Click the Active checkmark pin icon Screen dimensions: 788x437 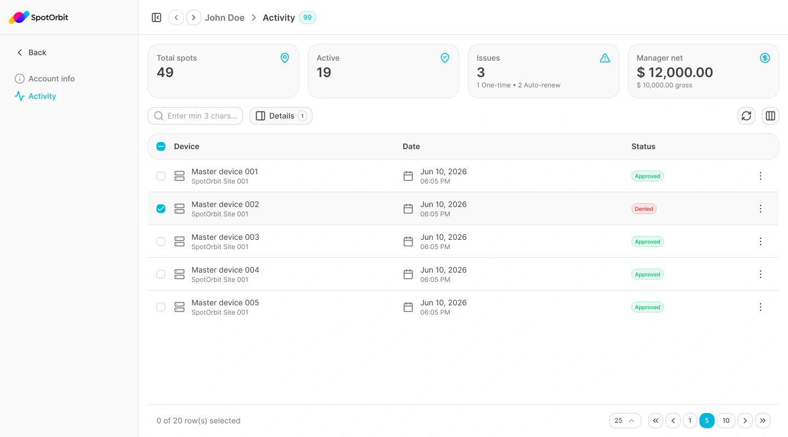click(x=445, y=58)
